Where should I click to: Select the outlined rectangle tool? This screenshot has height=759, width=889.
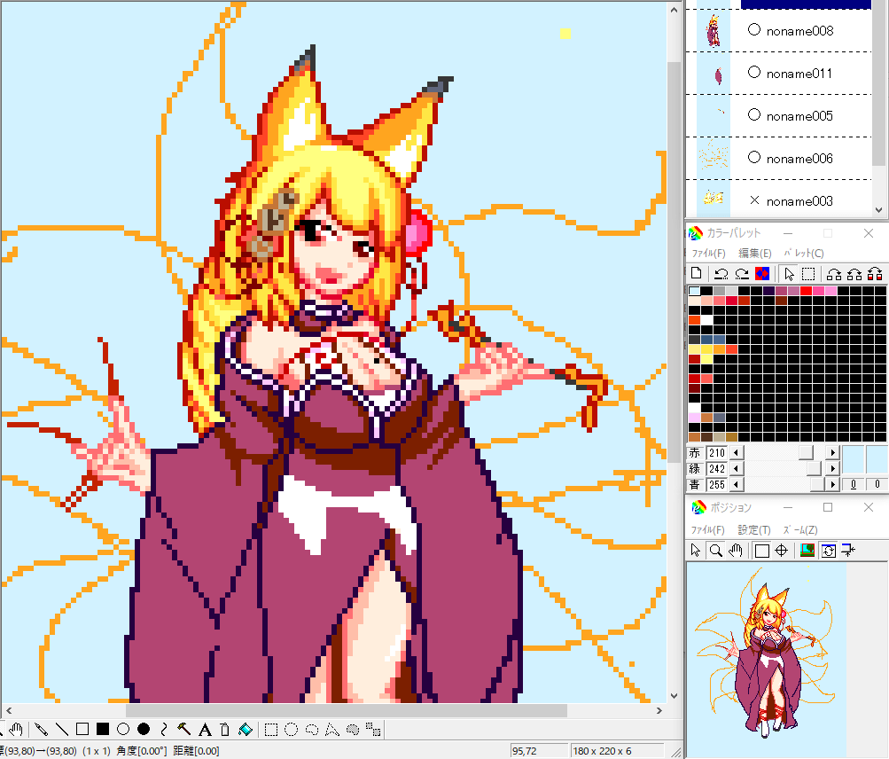tap(82, 729)
